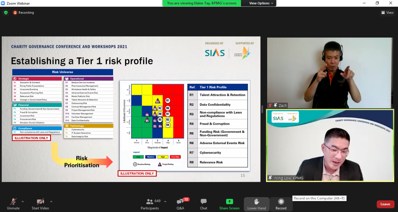Viewport: 398px width, 212px height.
Task: Click the green Share Screen icon
Action: coord(229,202)
